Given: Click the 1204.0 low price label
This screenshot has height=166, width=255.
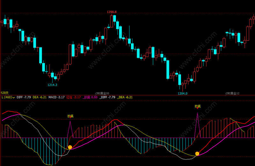Looking at the screenshot, I should 182,93.
